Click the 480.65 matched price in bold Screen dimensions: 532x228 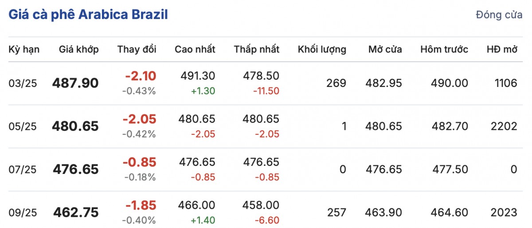(75, 126)
